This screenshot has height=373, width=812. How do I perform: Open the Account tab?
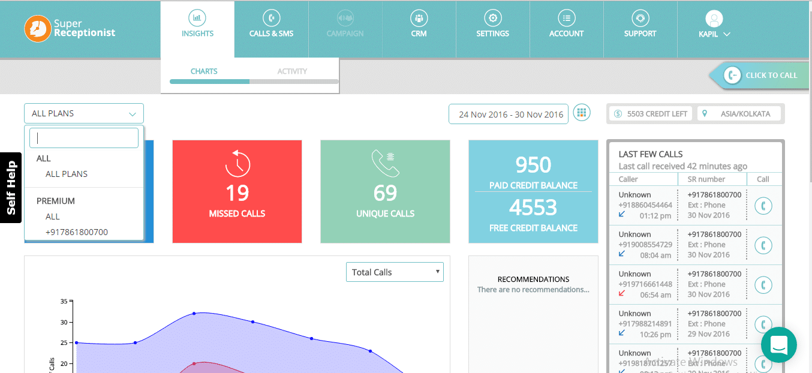coord(566,29)
